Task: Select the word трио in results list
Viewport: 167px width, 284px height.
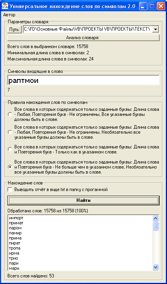Action: (14, 258)
